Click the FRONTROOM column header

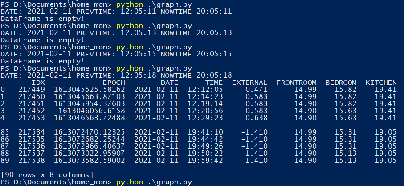click(296, 83)
